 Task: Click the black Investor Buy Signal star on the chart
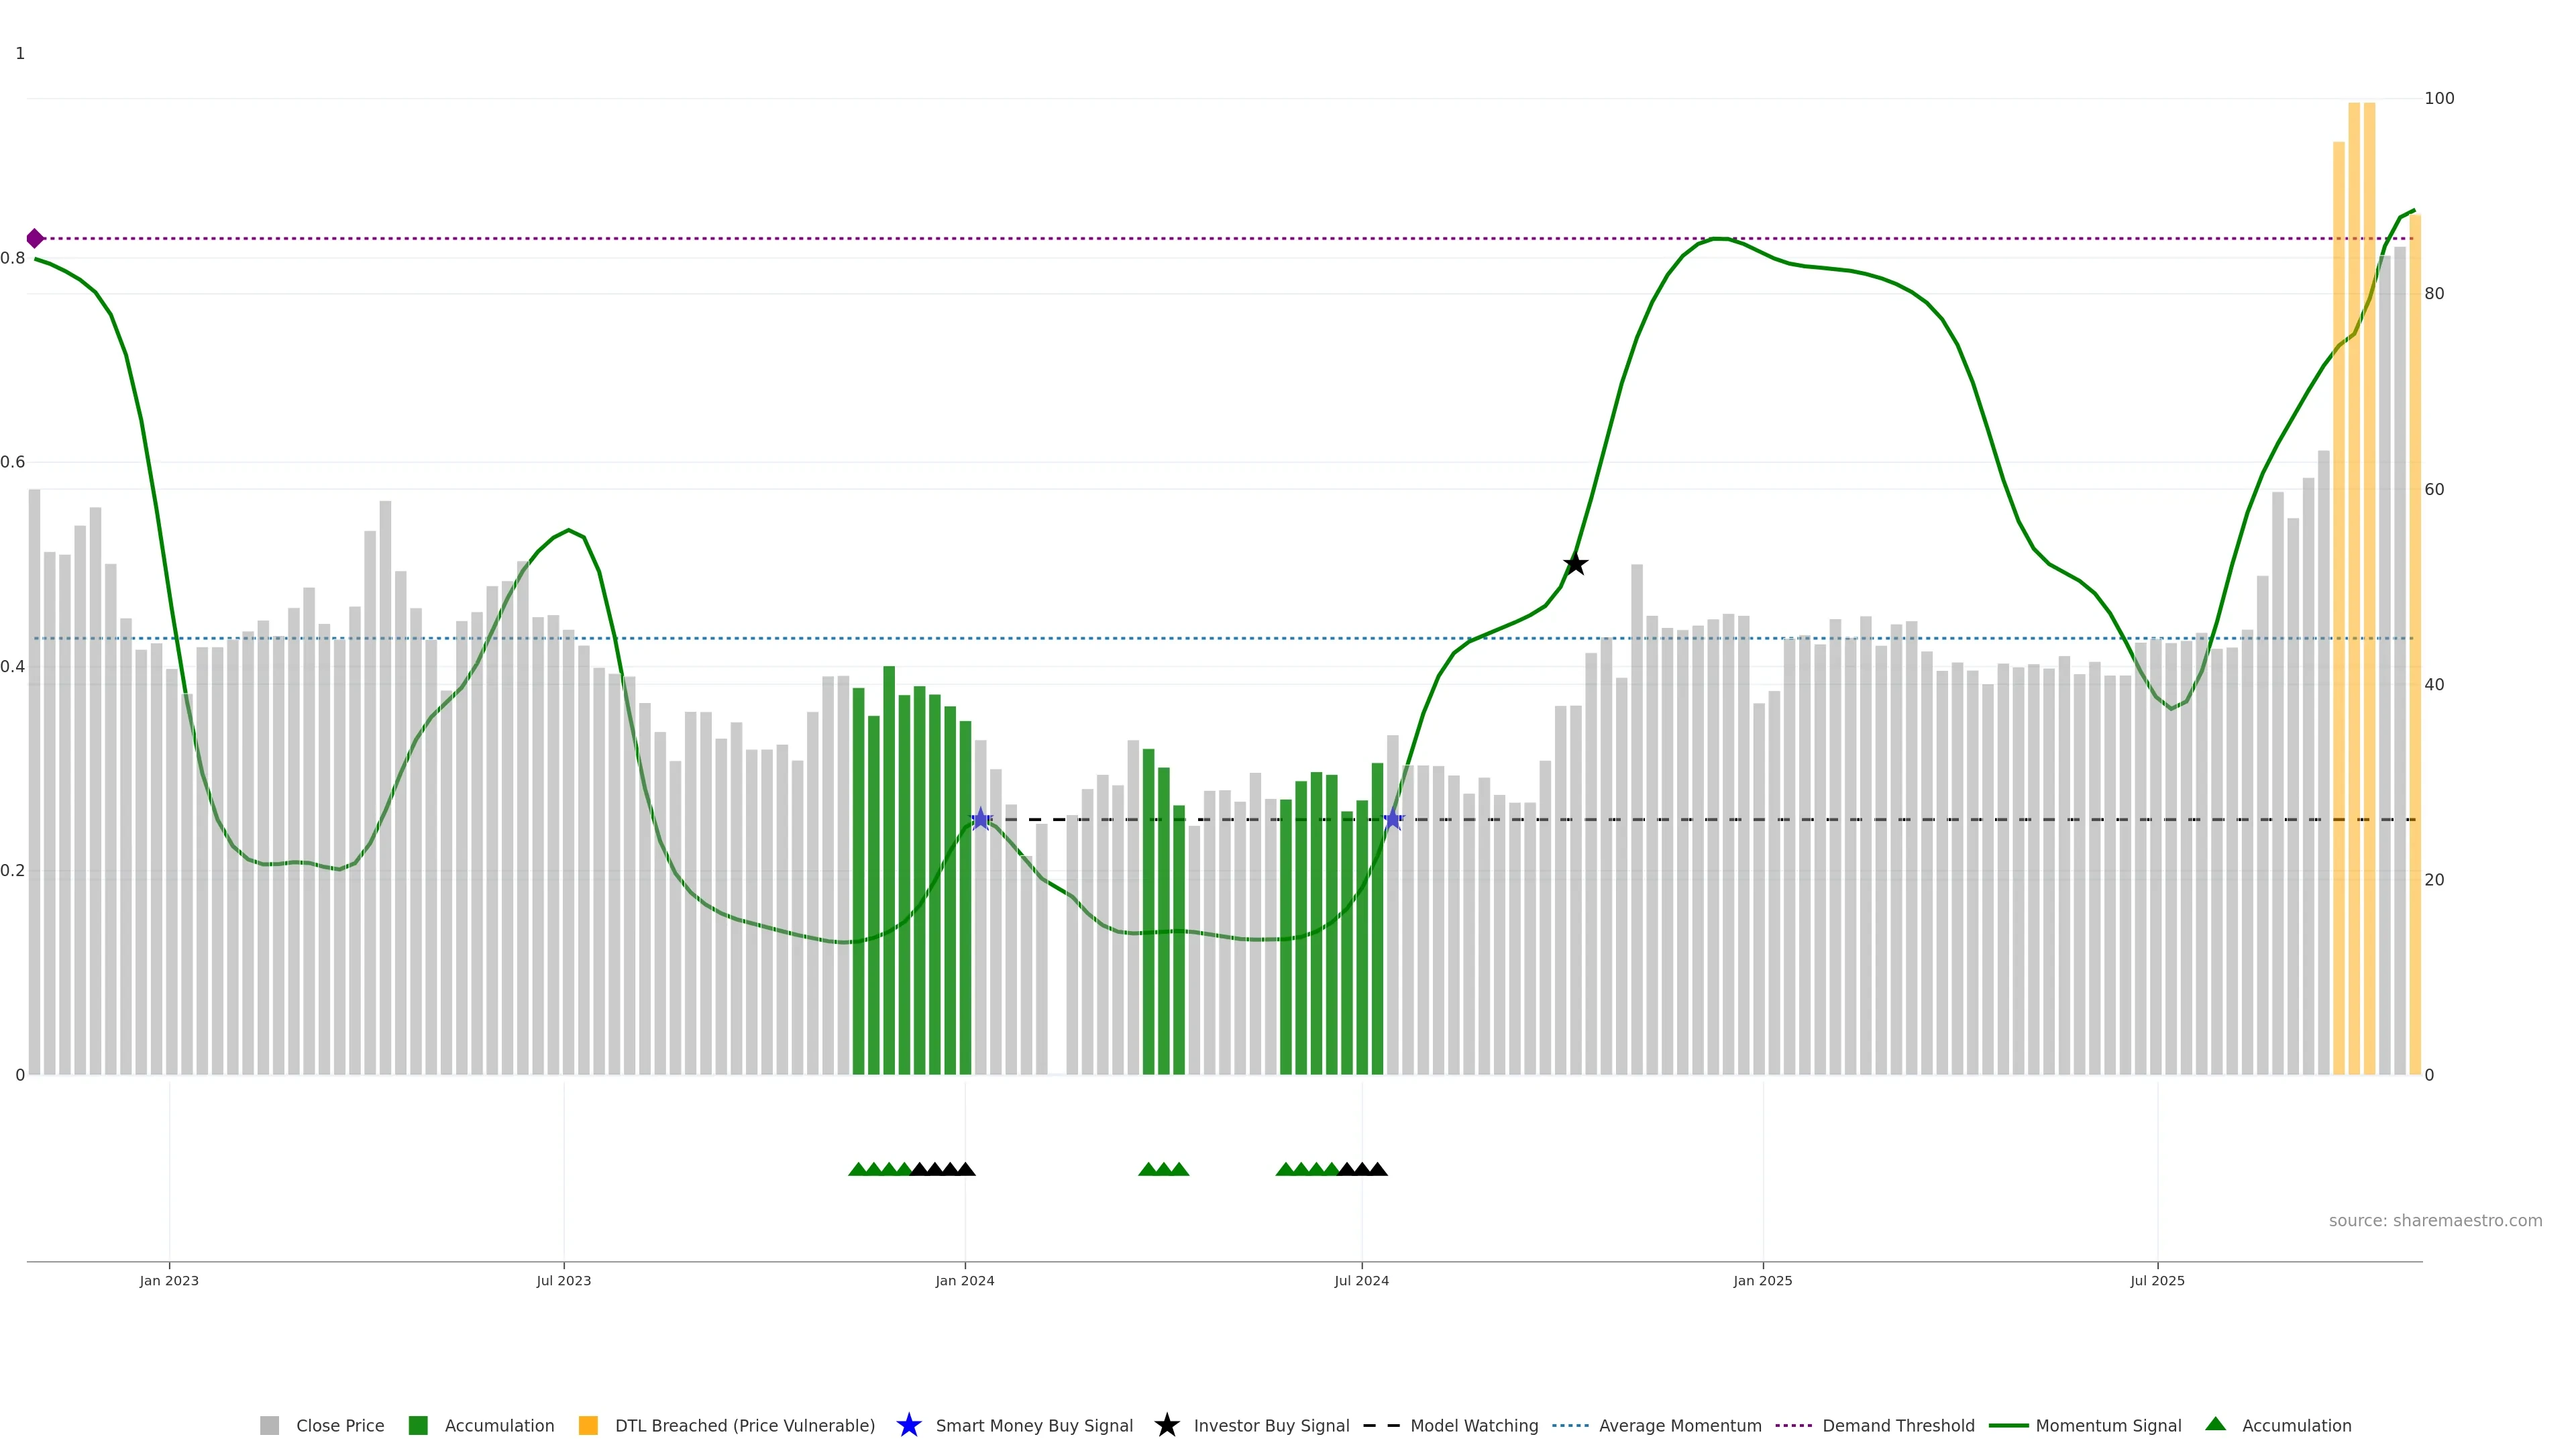tap(1575, 564)
